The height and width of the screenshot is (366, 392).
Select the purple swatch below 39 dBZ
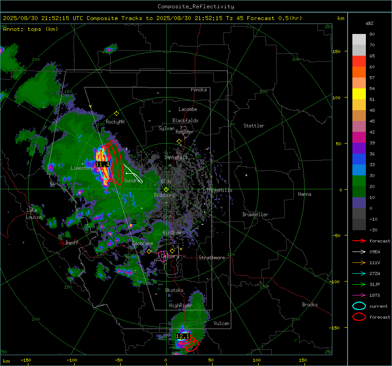coord(359,148)
